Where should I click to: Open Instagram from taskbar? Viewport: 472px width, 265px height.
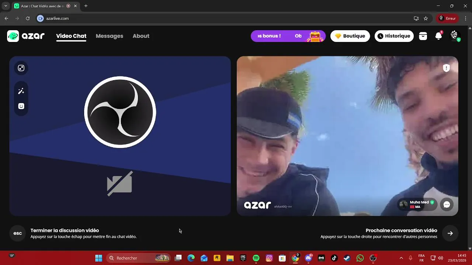click(x=269, y=258)
